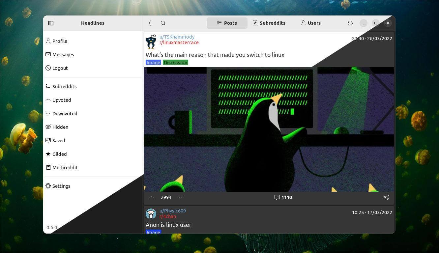
Task: Click the Headlines title in the header
Action: pos(93,23)
